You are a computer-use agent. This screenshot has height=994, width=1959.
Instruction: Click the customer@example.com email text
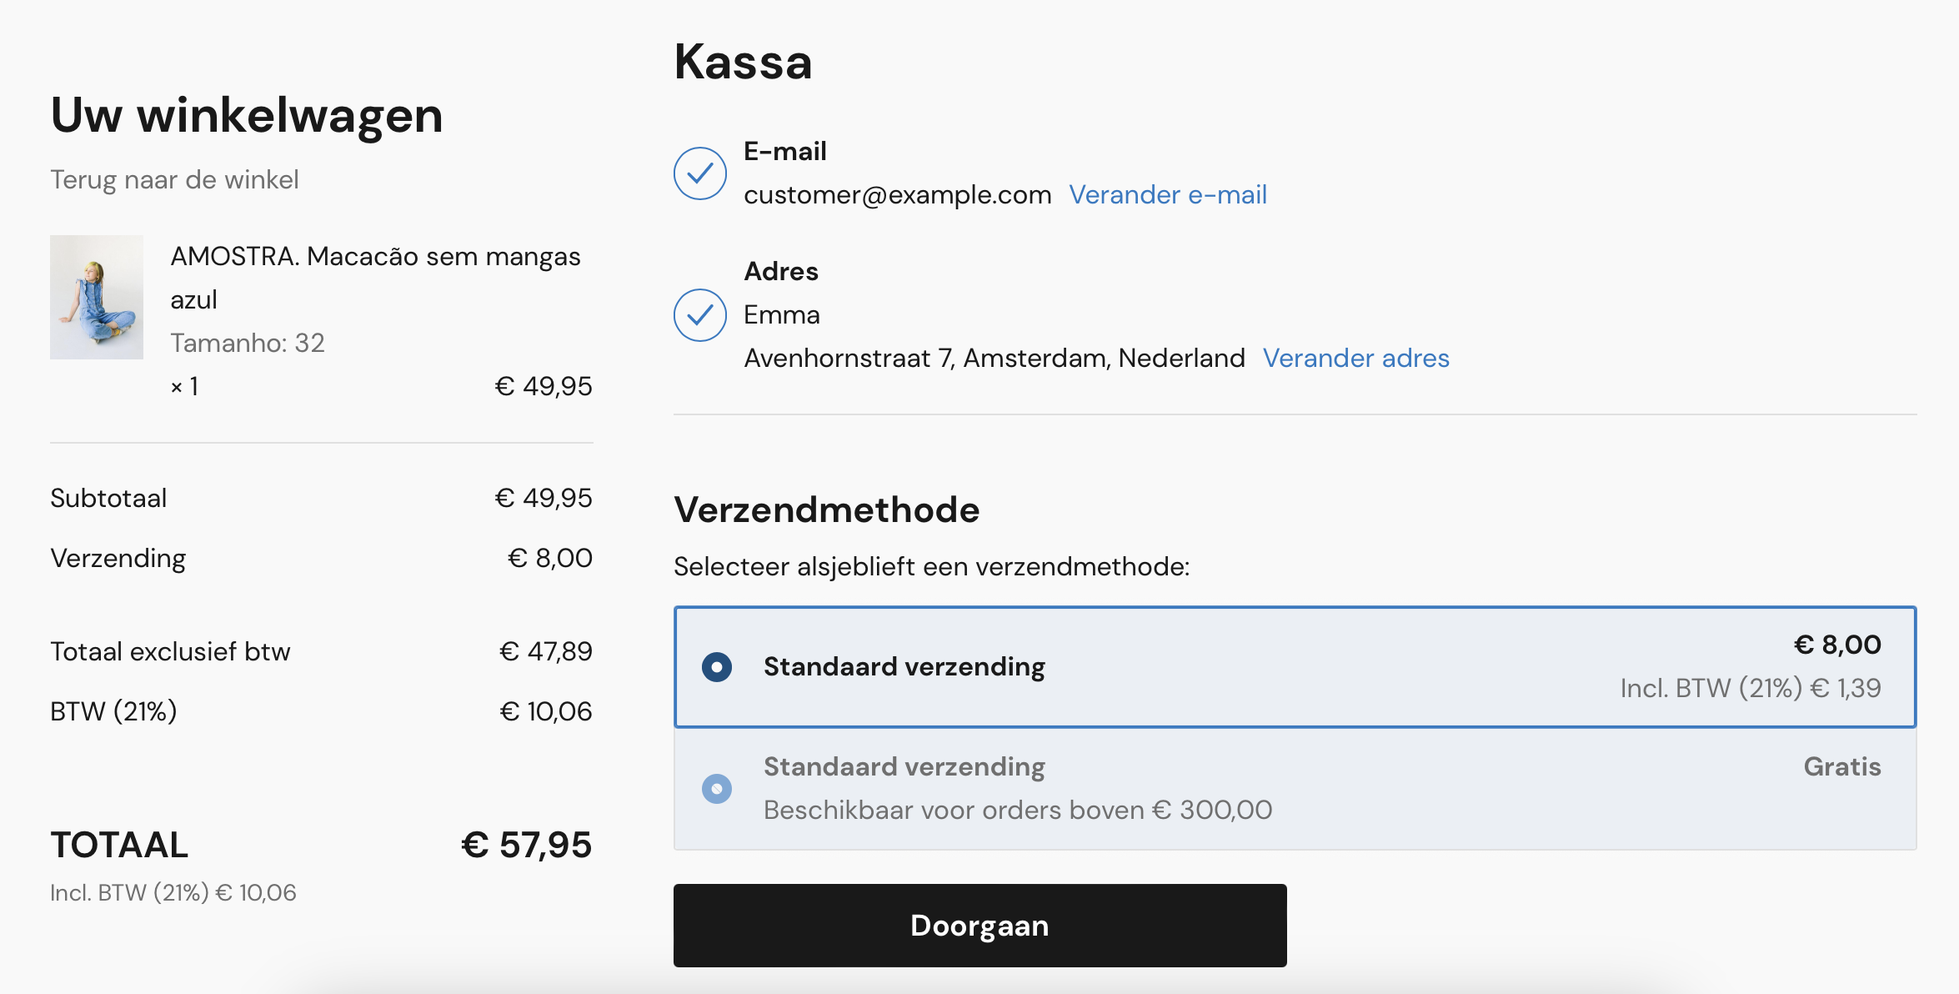(897, 195)
